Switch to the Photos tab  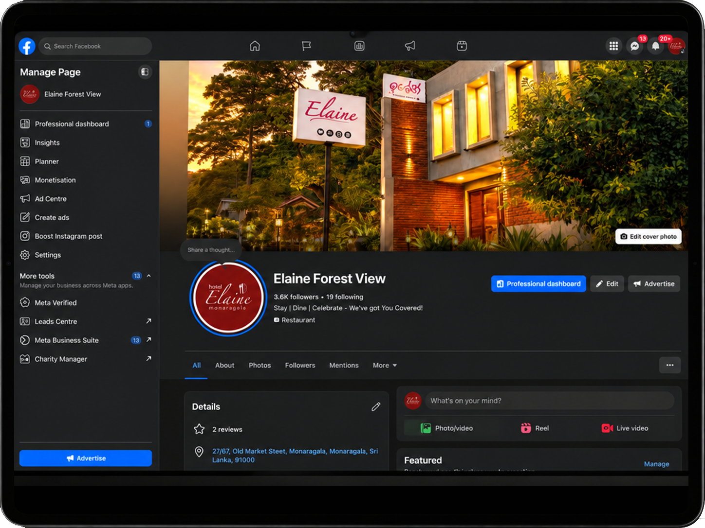260,365
